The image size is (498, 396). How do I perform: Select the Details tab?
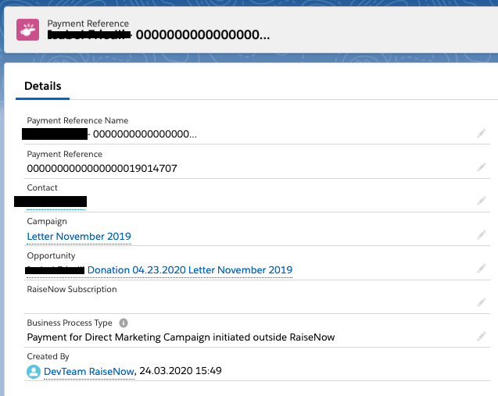pyautogui.click(x=42, y=86)
